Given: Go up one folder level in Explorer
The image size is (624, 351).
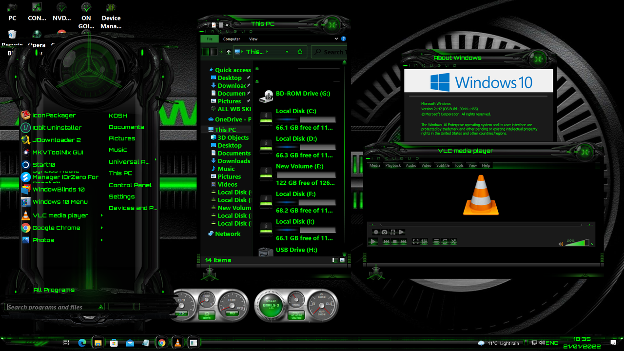Looking at the screenshot, I should pos(229,52).
